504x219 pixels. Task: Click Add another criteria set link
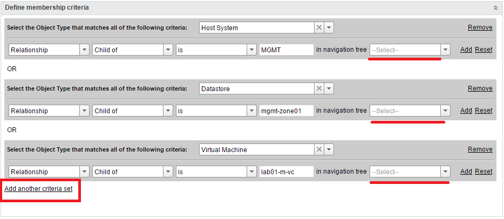[38, 189]
